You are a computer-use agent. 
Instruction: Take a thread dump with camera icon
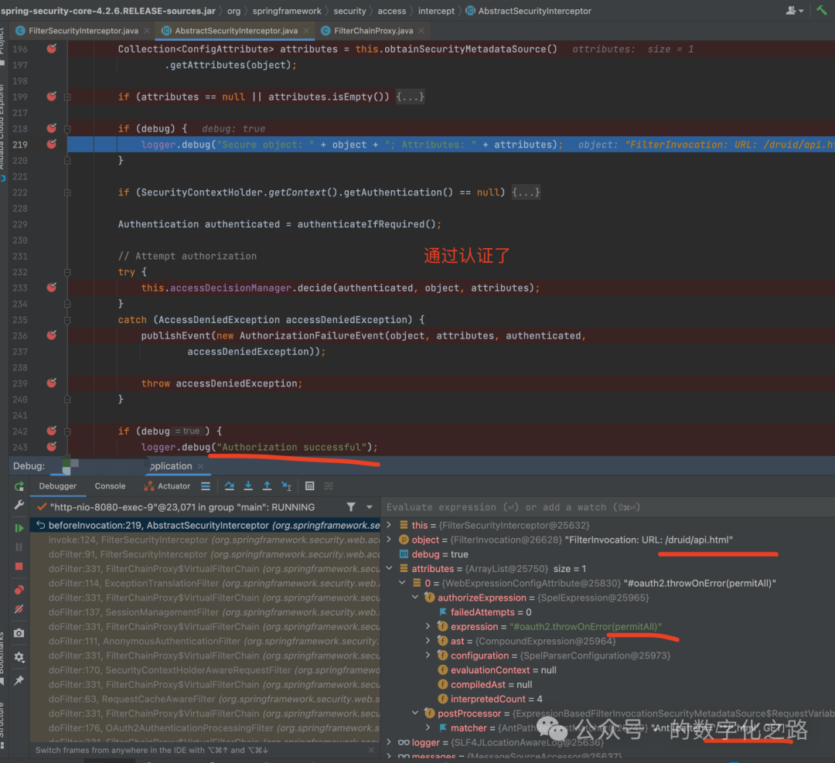pos(19,633)
